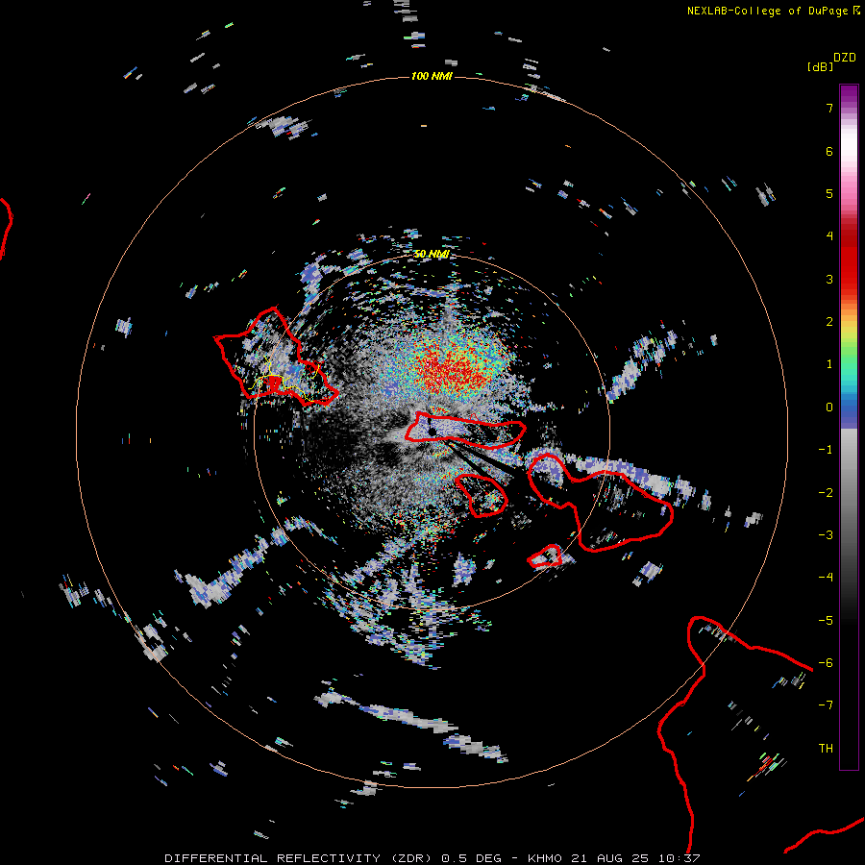The image size is (865, 865).
Task: Click the colorbar value 2 label
Action: (829, 322)
